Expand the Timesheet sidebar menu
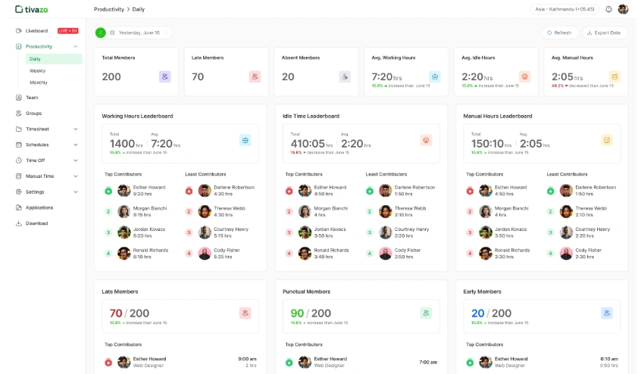The image size is (644, 374). [x=76, y=129]
